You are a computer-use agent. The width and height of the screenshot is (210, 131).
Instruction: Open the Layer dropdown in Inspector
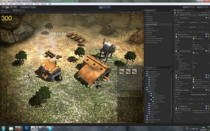point(203,15)
